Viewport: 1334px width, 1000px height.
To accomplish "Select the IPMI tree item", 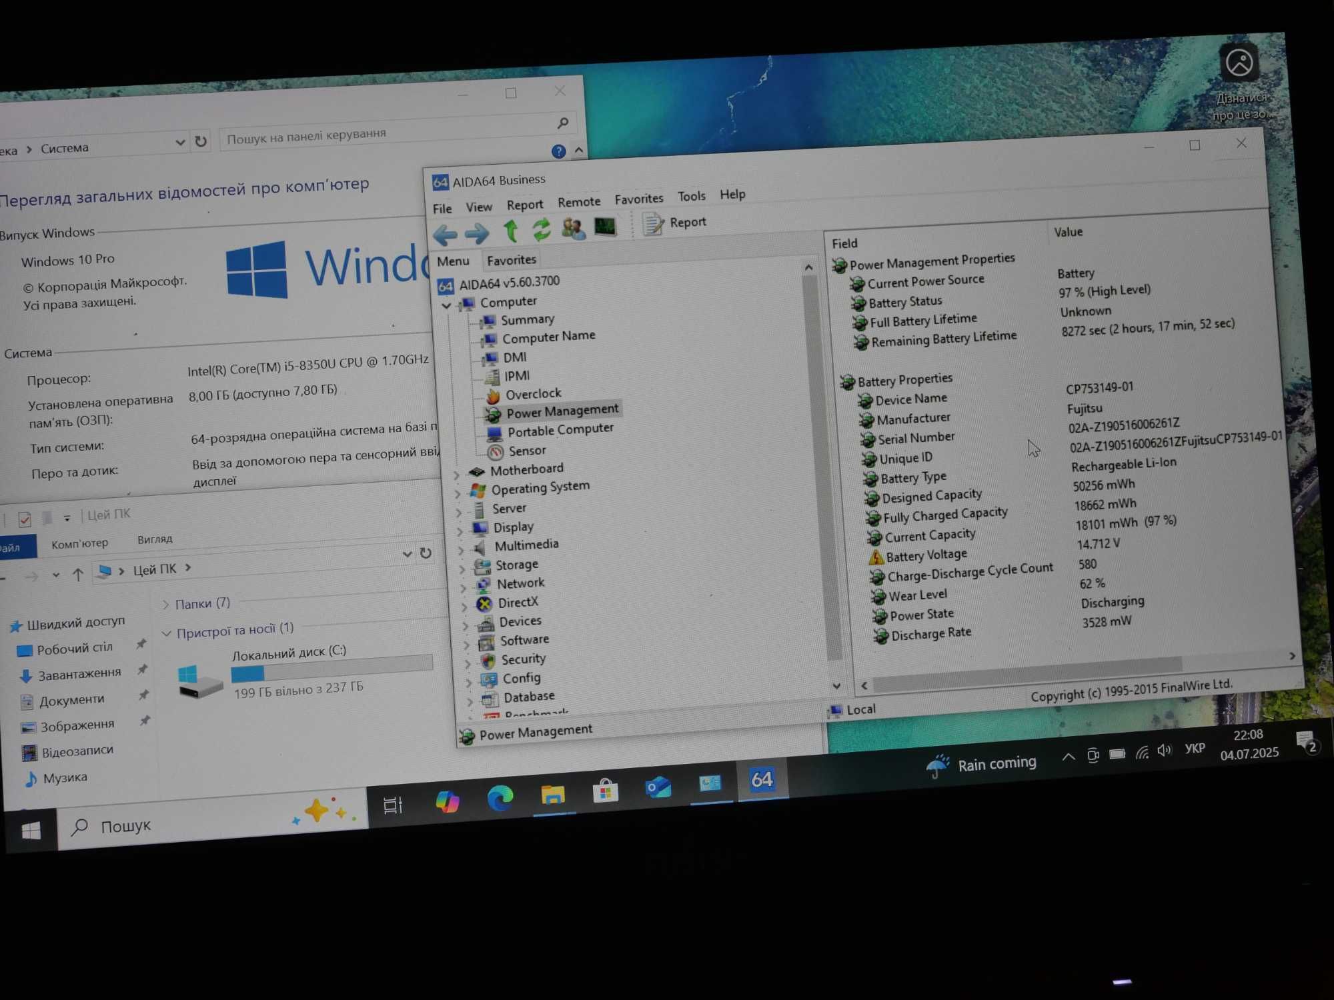I will point(516,376).
